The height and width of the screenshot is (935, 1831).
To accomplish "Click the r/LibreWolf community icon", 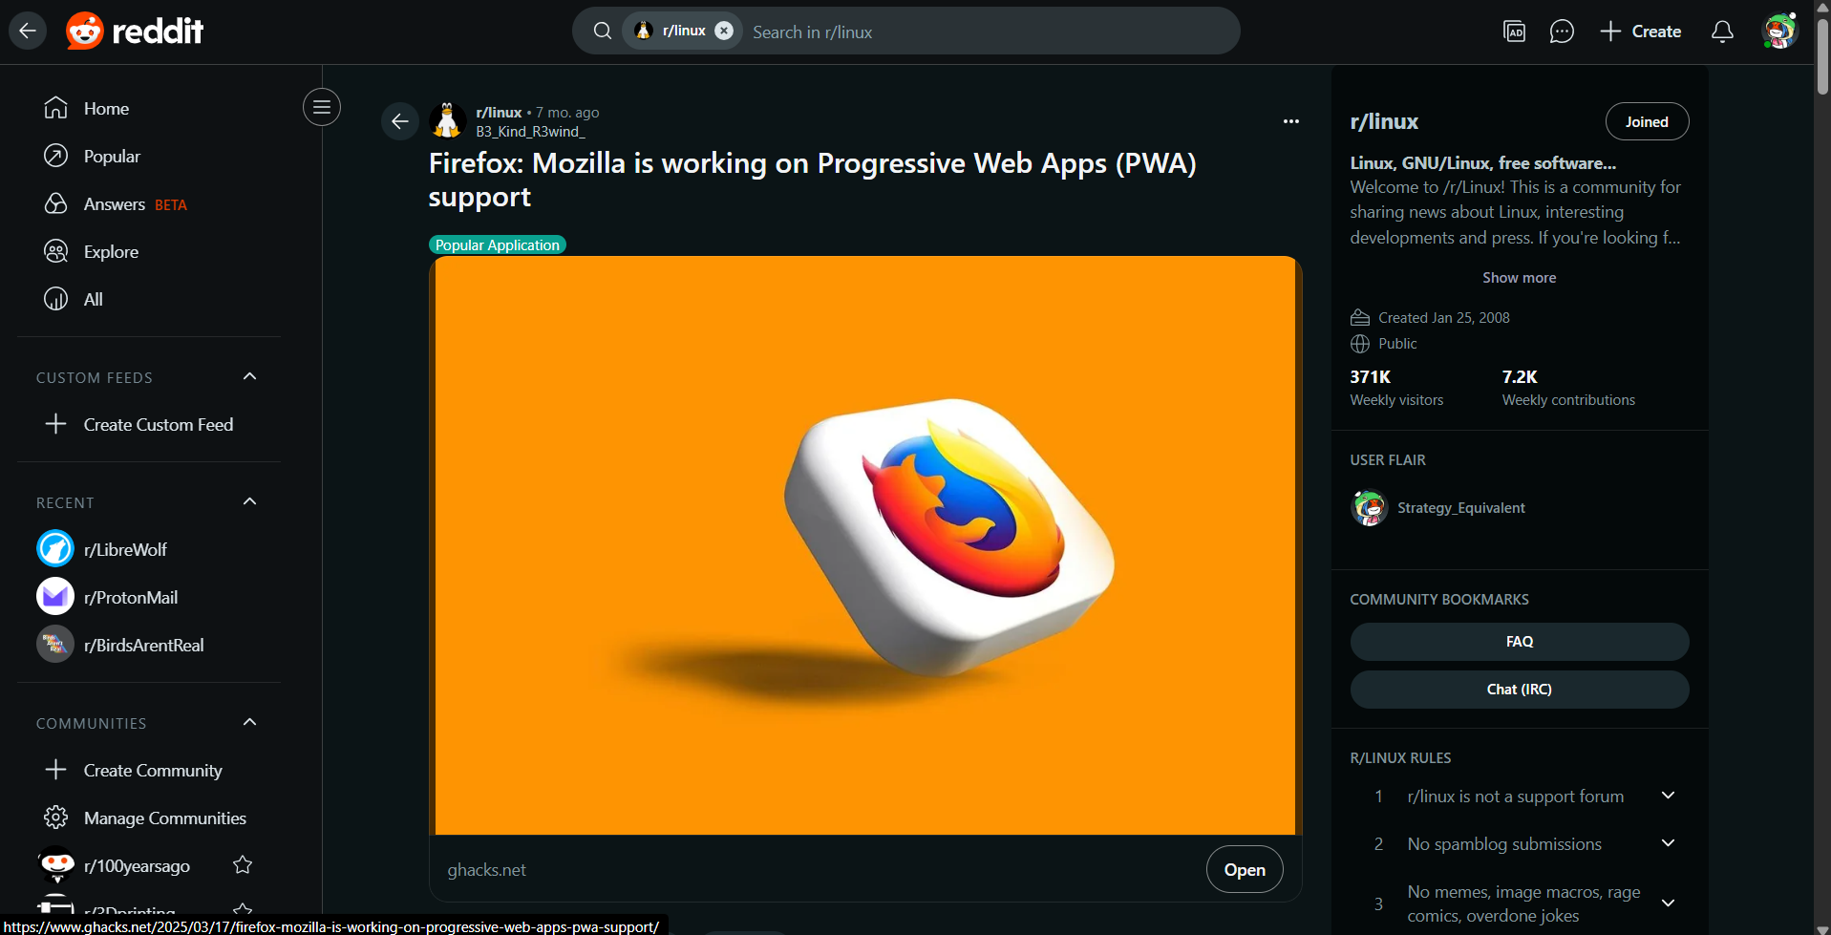I will (55, 549).
